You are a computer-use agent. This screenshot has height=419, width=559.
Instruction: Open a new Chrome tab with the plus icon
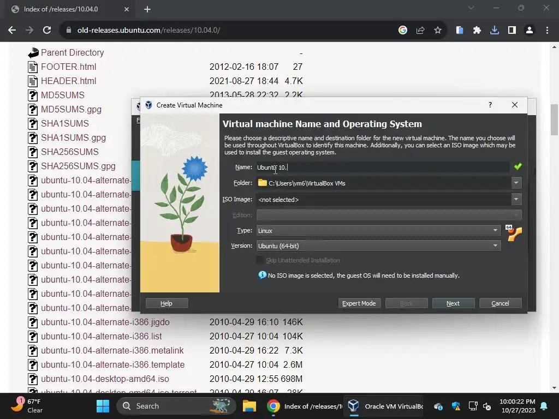(x=147, y=9)
